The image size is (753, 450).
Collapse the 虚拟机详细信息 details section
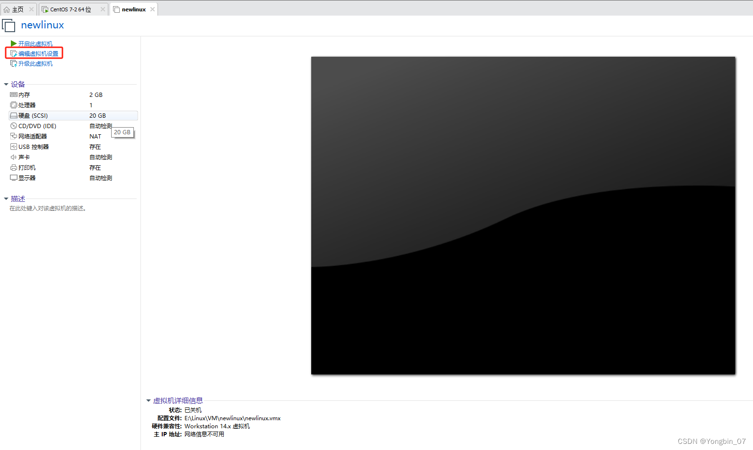click(x=149, y=401)
